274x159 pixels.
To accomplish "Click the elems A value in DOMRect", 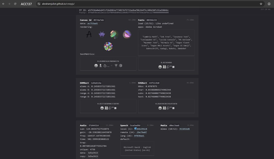I will (103, 86).
